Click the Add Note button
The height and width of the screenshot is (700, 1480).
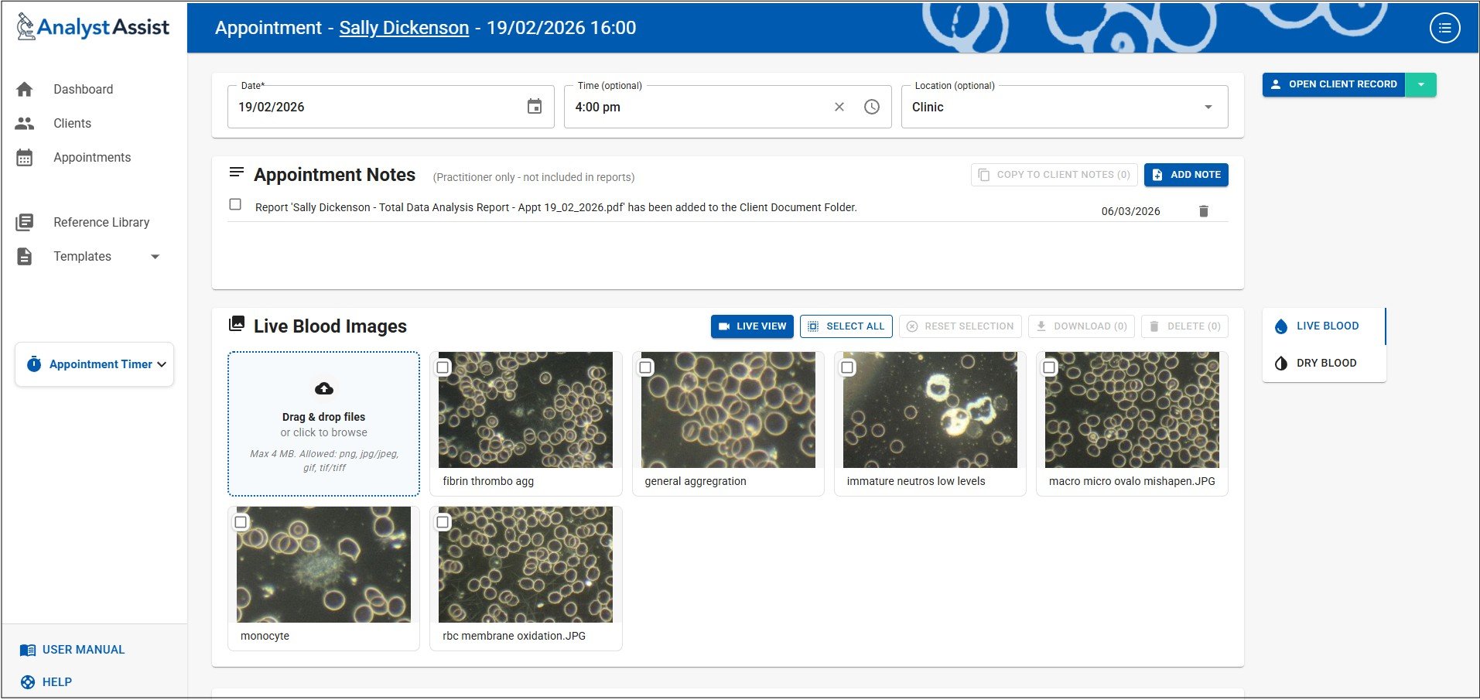pyautogui.click(x=1186, y=175)
